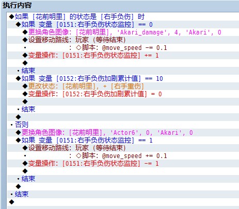This screenshot has width=239, height=209.
Task: Click the condition row 右手负伤状态监控 == 1
Action: pyautogui.click(x=123, y=141)
